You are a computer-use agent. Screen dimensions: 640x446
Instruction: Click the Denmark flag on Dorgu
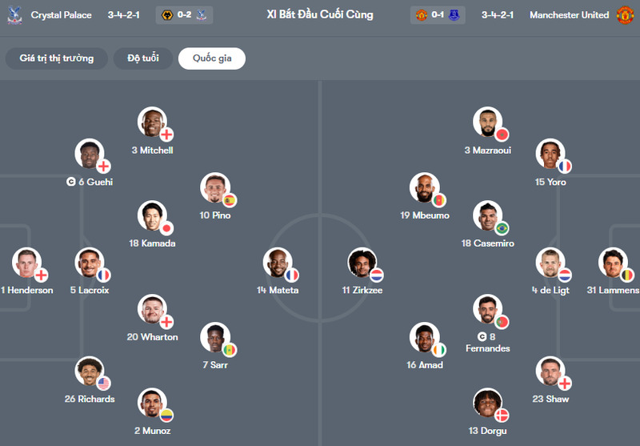click(x=502, y=415)
